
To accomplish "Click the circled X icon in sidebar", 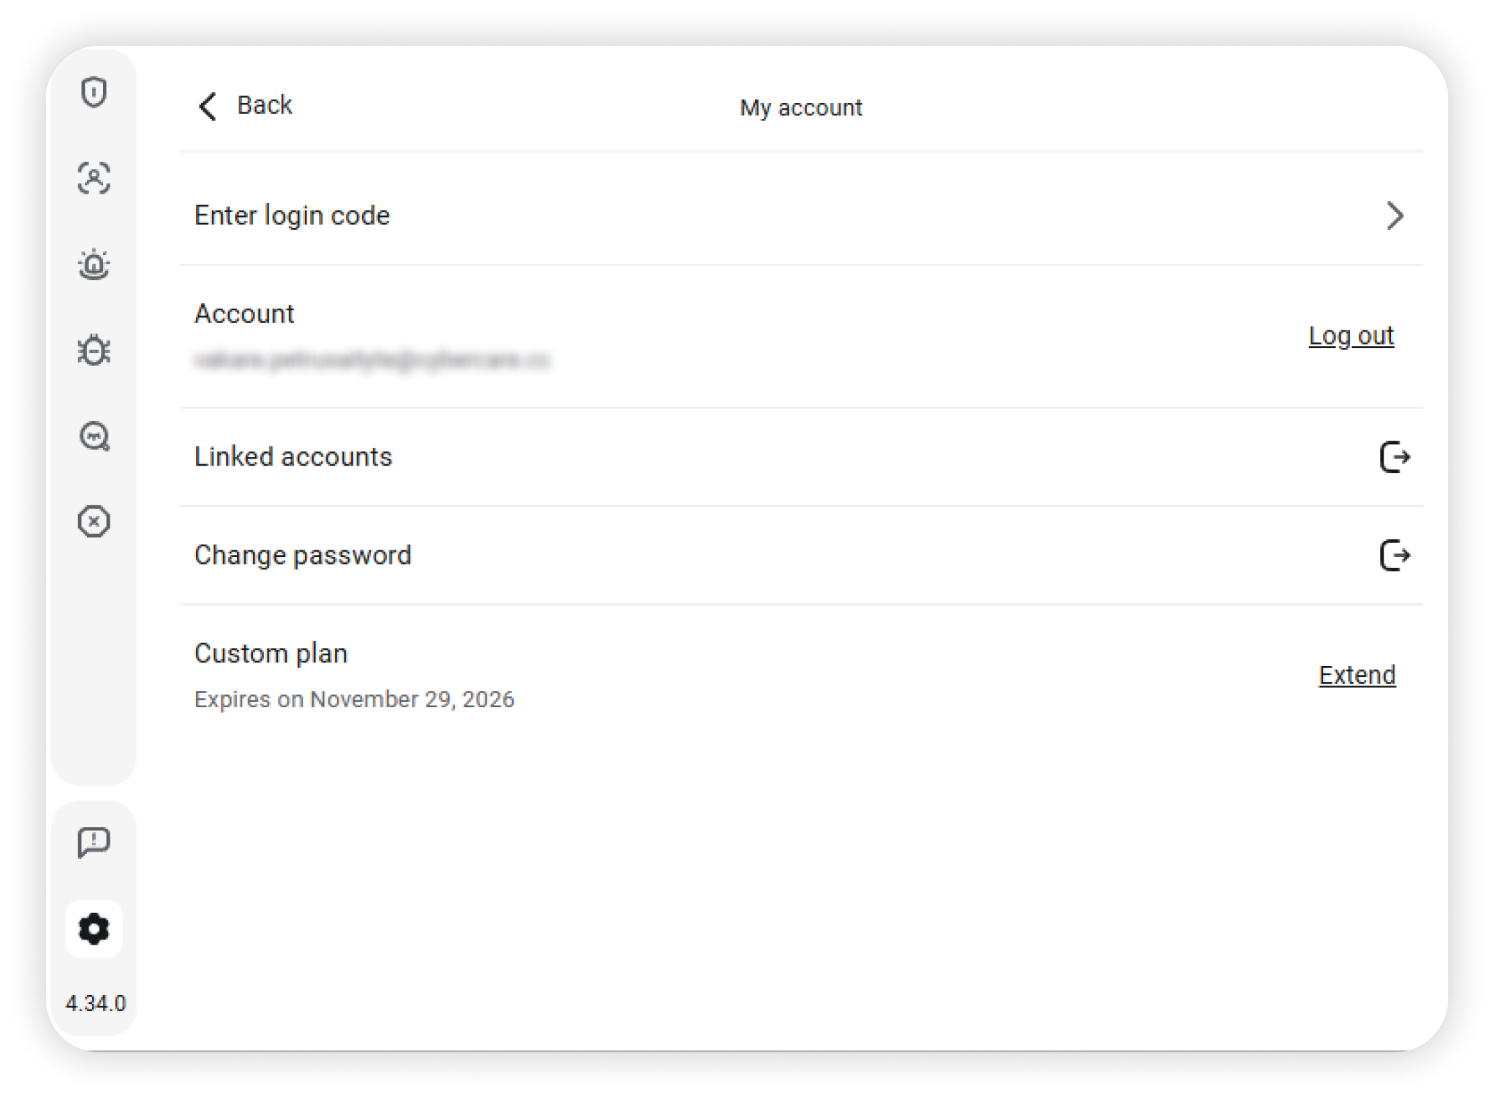I will pos(94,521).
